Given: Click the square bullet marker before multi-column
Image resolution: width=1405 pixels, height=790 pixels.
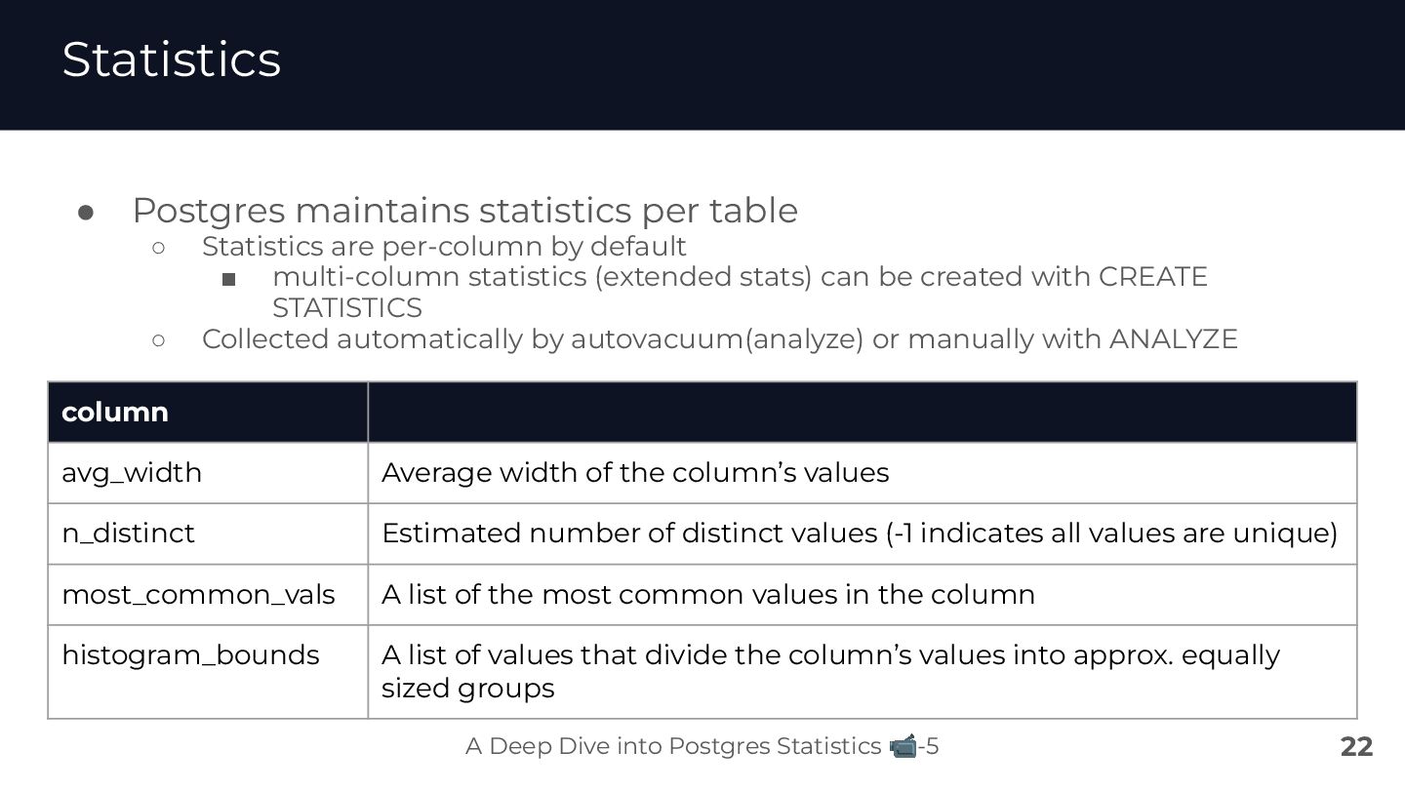Looking at the screenshot, I should click(229, 280).
